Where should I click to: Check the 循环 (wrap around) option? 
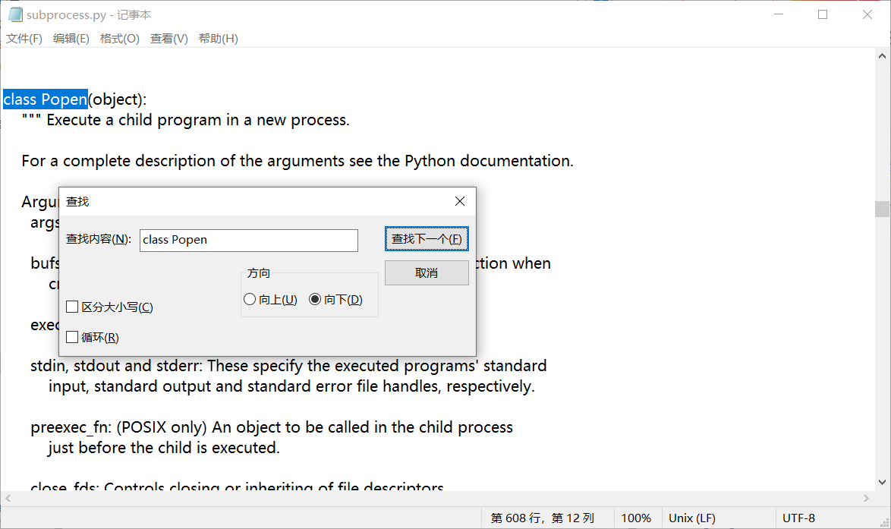coord(73,336)
